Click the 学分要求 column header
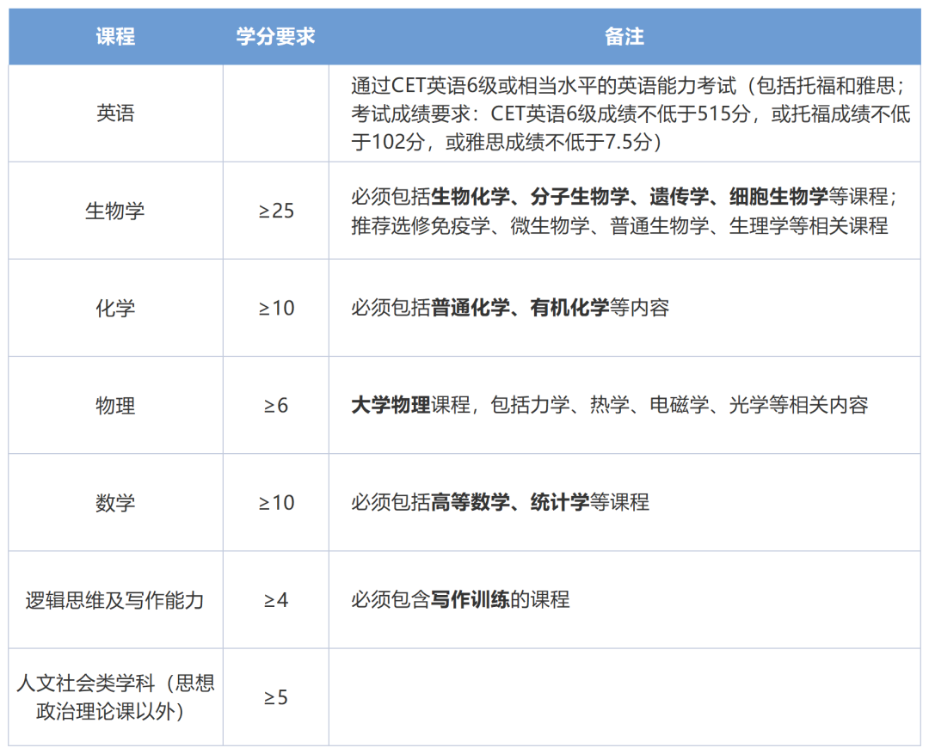929x754 pixels. click(x=275, y=37)
